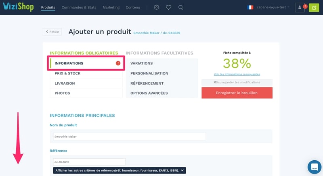Open the search magnifier icon
Viewport: 323px width, 176px height.
[180, 7]
